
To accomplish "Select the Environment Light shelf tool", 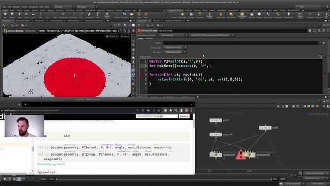I will 242,15.
